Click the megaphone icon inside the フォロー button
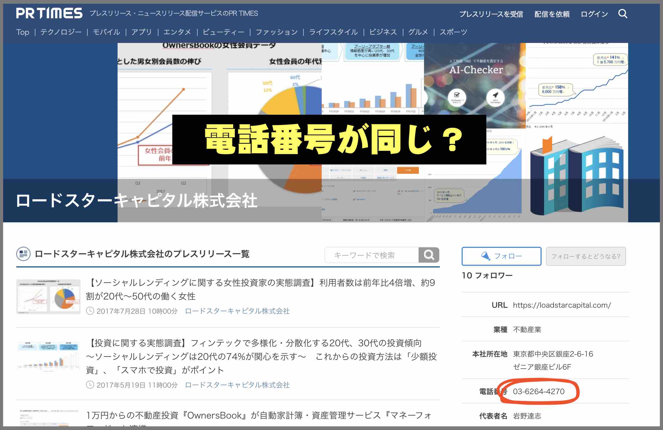 (485, 256)
